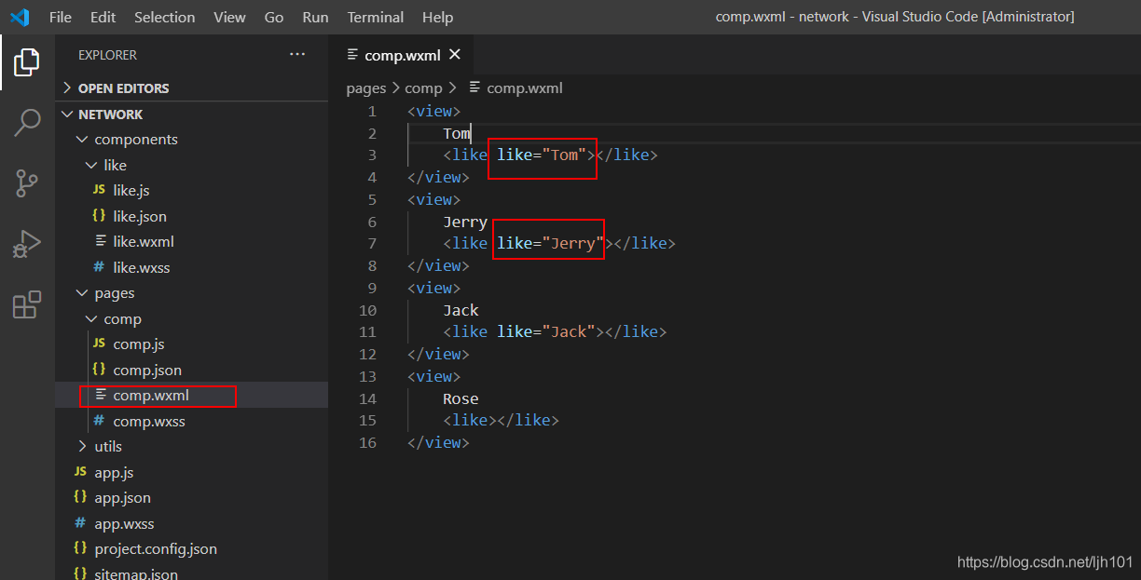Viewport: 1141px width, 580px height.
Task: Open the Run and Debug view
Action: point(27,244)
